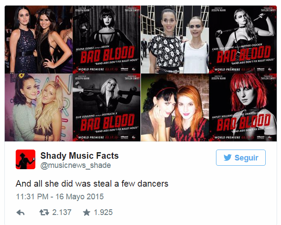Click the reply arrow icon
This screenshot has width=281, height=225.
click(x=21, y=213)
